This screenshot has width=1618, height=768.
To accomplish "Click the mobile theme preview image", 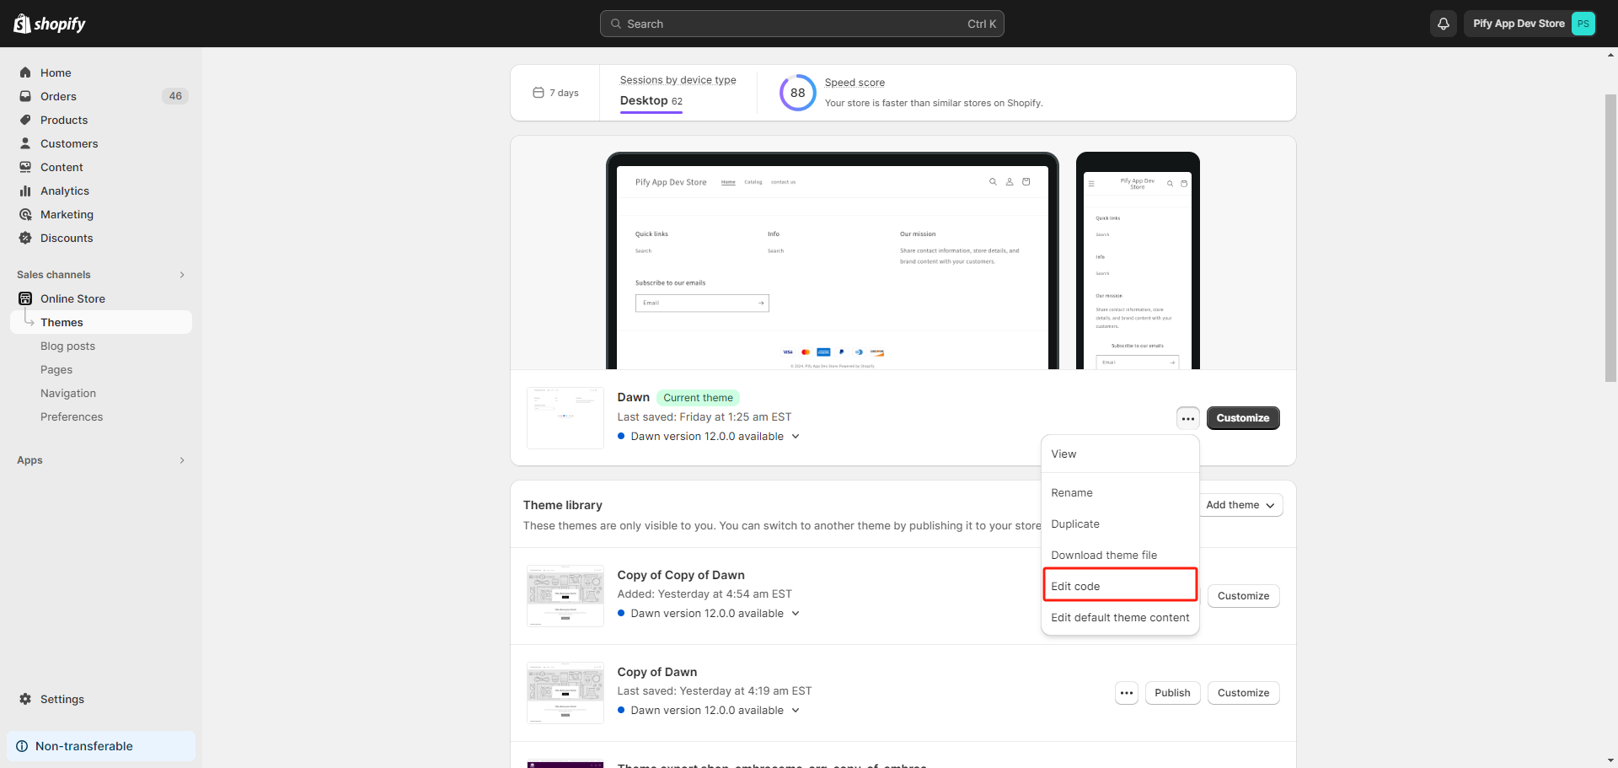I will 1138,261.
